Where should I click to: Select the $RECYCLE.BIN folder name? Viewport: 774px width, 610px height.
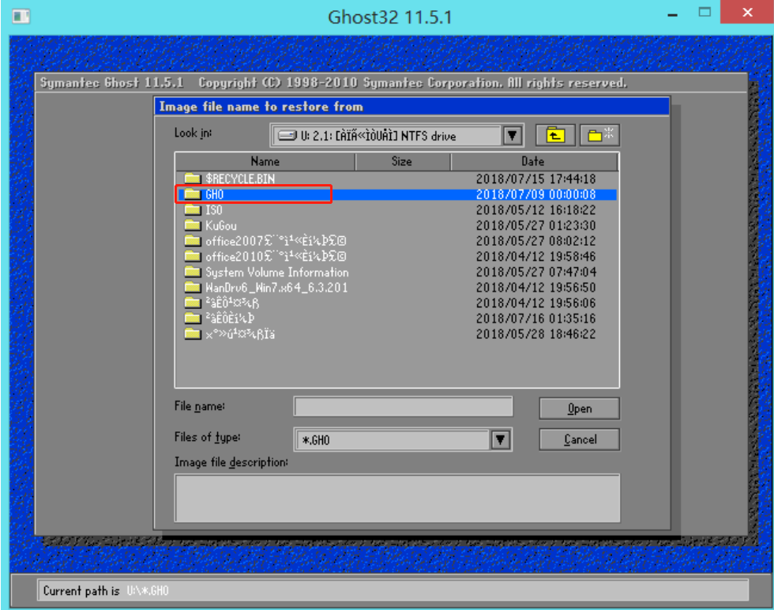[240, 179]
